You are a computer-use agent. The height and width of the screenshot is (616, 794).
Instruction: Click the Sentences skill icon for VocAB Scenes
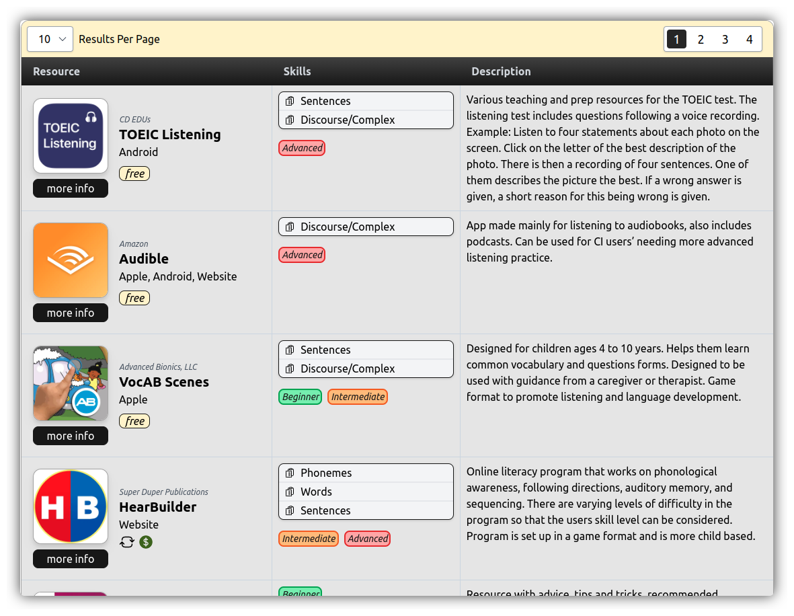tap(290, 350)
